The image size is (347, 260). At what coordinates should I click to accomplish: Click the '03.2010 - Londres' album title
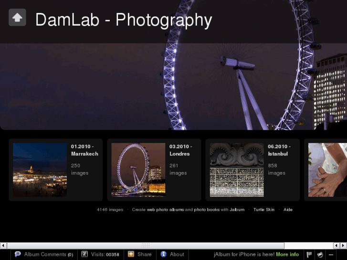pyautogui.click(x=180, y=150)
